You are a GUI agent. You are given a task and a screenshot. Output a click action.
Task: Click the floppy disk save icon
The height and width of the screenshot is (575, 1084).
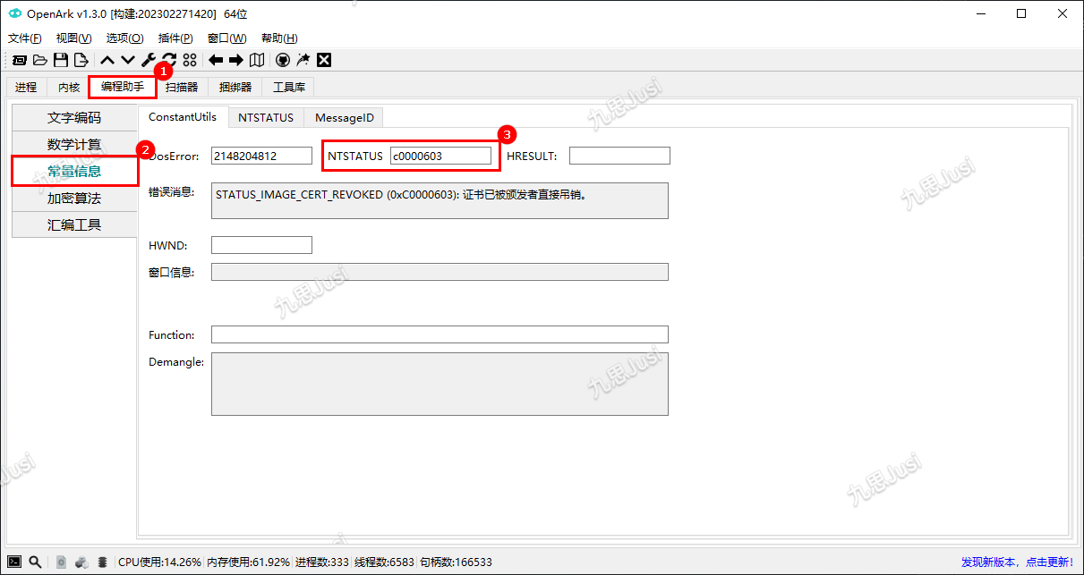pyautogui.click(x=61, y=60)
